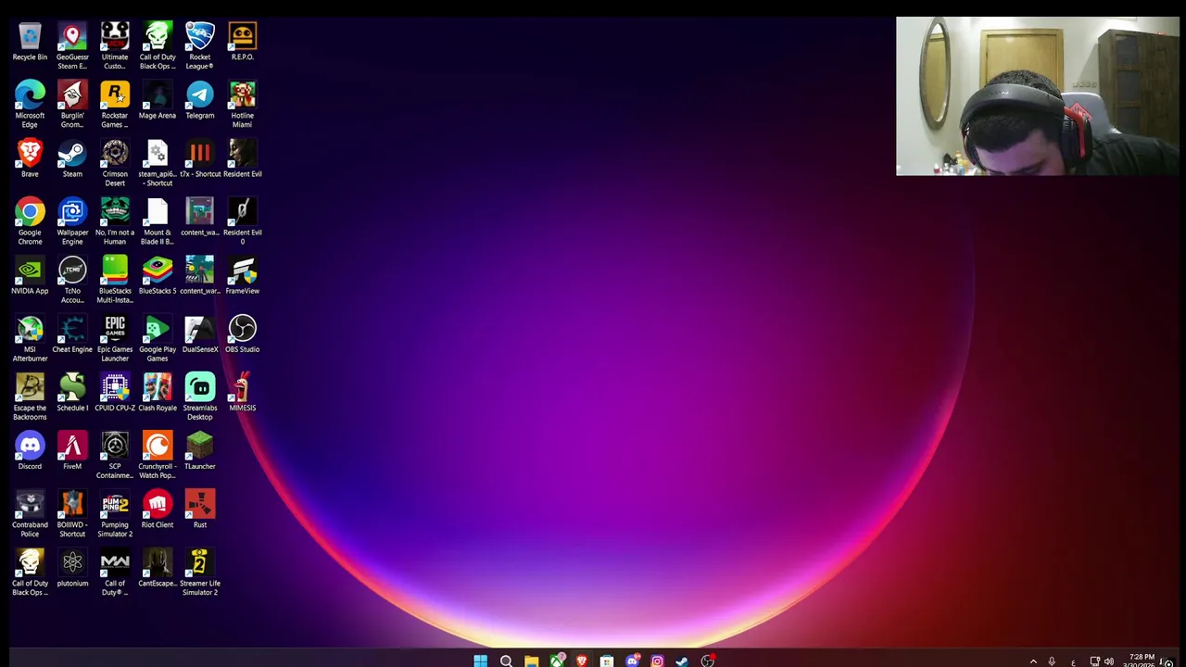Open plutonium launcher icon
Image resolution: width=1186 pixels, height=667 pixels.
(72, 568)
